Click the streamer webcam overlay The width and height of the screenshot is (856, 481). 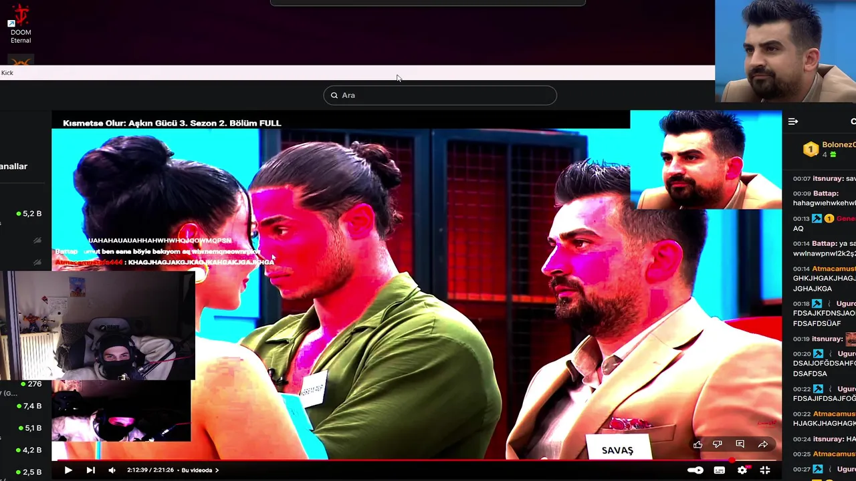point(98,326)
